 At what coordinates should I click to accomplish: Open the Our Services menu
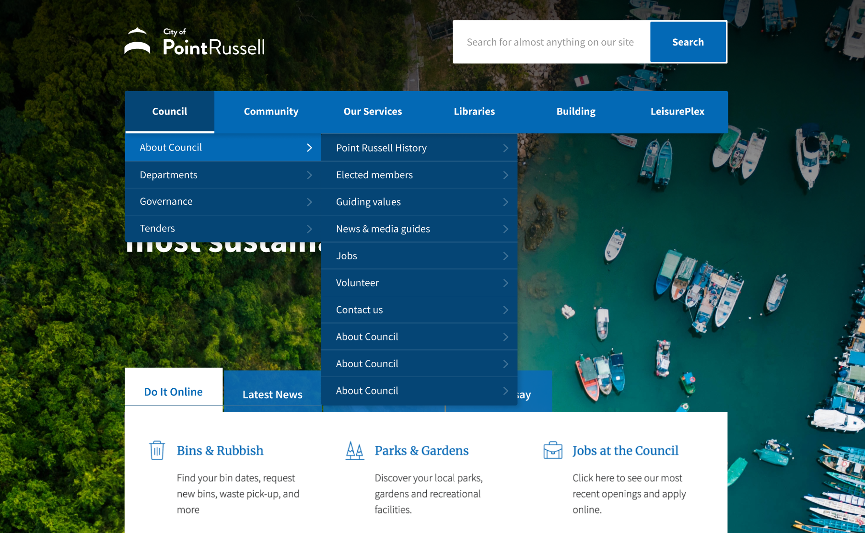pyautogui.click(x=373, y=112)
